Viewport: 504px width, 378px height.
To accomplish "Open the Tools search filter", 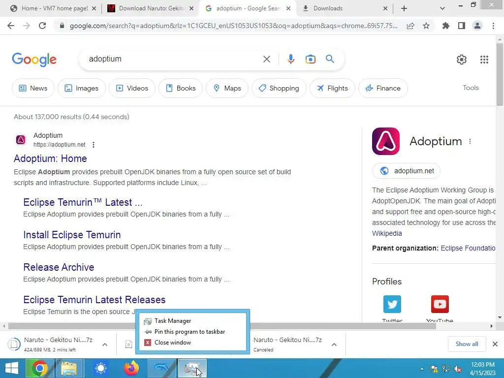I will pos(471,88).
